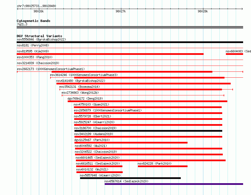Viewport: 251px width, 195px height.
Task: Open nsv6567614 (Sedlazeck2020) label
Action: click(x=126, y=181)
